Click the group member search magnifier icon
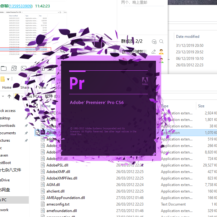Screen dimensions: 217x217 tap(161, 41)
